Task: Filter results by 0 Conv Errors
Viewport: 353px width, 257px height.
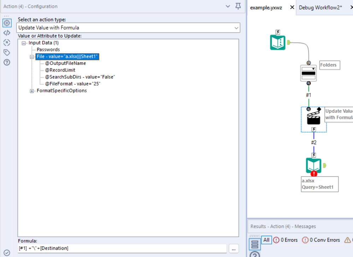Action: [321, 240]
